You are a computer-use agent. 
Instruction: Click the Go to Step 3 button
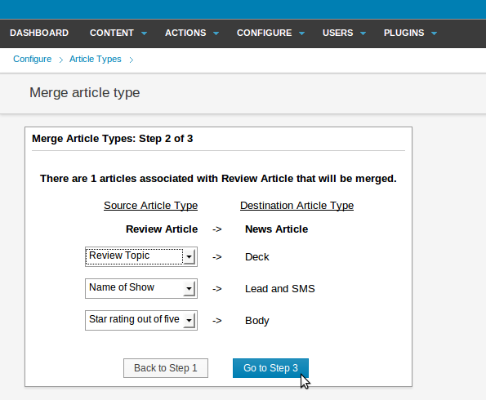coord(270,368)
